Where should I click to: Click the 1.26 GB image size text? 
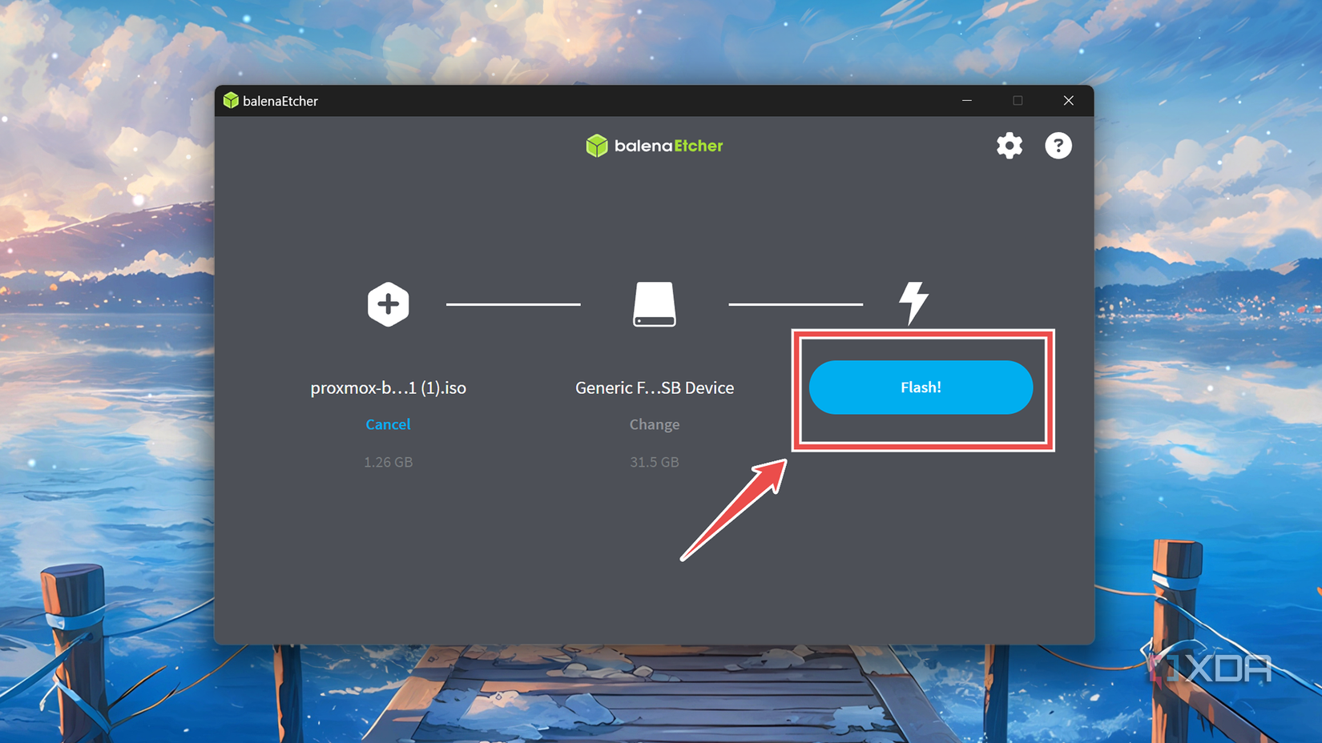click(x=388, y=462)
